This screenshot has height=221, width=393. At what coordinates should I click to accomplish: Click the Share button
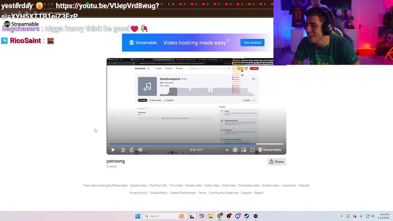pos(277,162)
